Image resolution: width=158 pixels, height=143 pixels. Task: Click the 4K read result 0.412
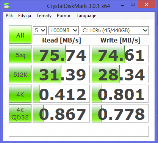pyautogui.click(x=61, y=94)
